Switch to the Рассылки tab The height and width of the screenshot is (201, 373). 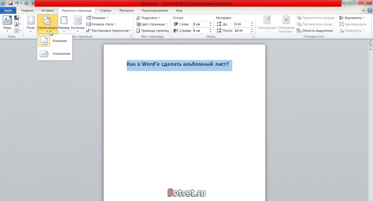click(x=126, y=10)
